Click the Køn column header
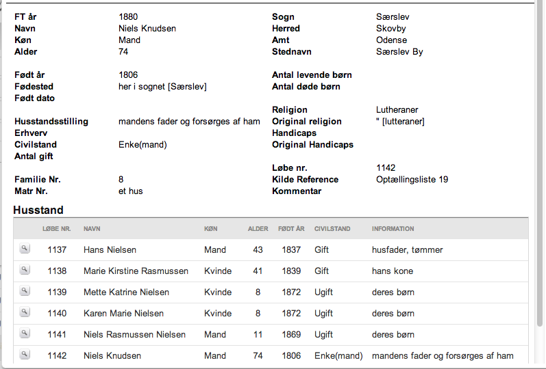 [211, 229]
